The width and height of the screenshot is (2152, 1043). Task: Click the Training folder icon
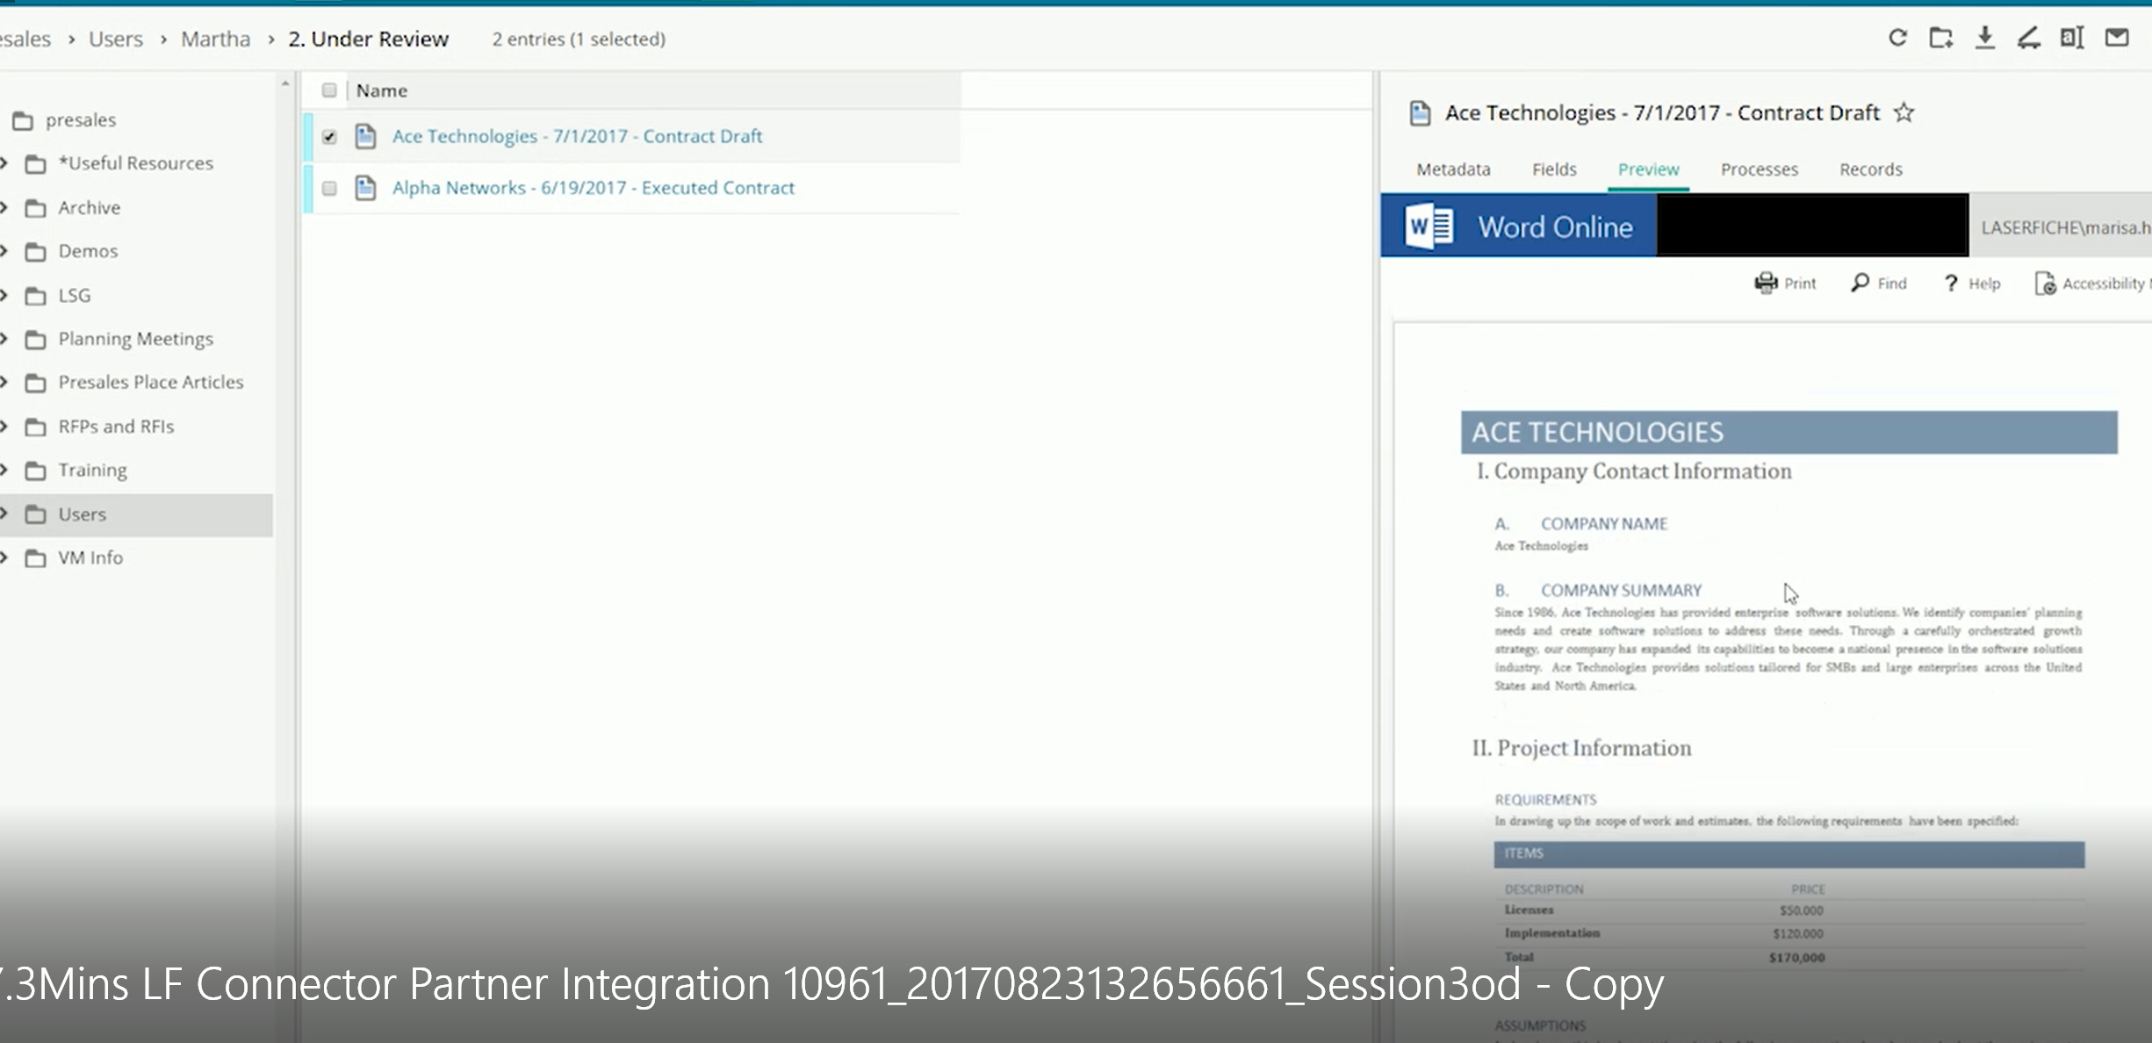[35, 471]
